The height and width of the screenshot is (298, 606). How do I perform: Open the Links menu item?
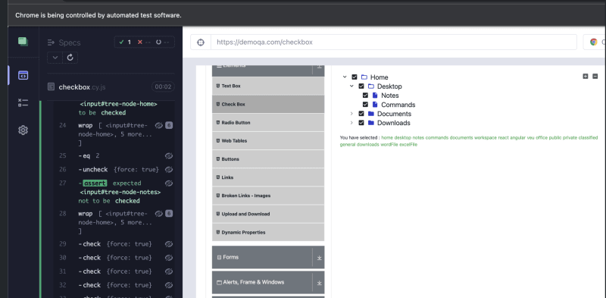268,177
